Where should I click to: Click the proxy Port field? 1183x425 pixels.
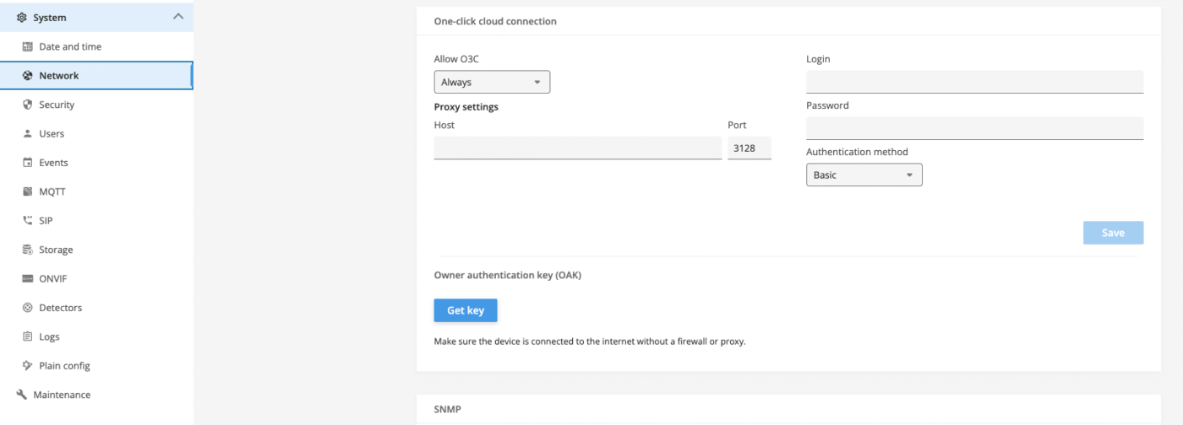pyautogui.click(x=749, y=148)
